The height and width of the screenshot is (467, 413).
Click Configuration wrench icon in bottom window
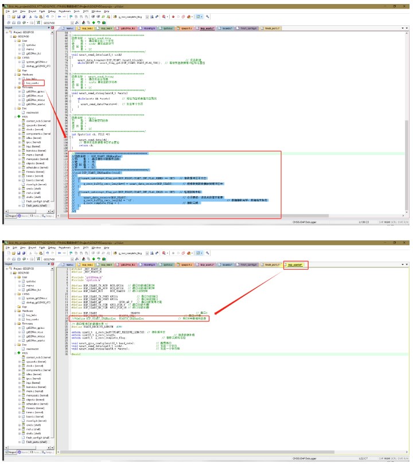pyautogui.click(x=208, y=253)
